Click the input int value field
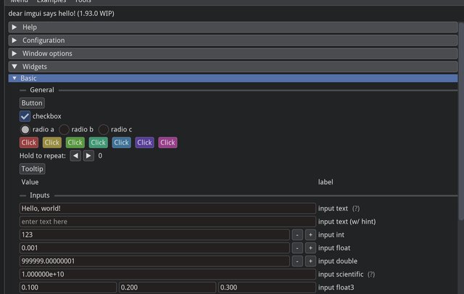Screen dimensions: 464x294 [154, 234]
